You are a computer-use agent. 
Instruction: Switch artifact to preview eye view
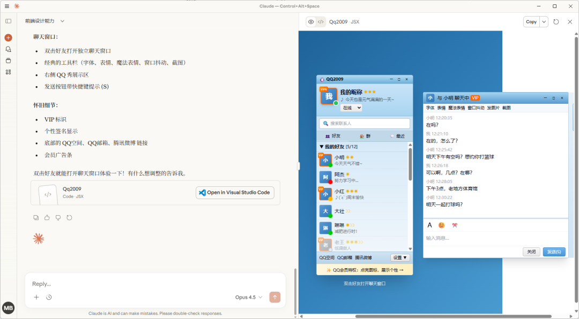point(311,22)
